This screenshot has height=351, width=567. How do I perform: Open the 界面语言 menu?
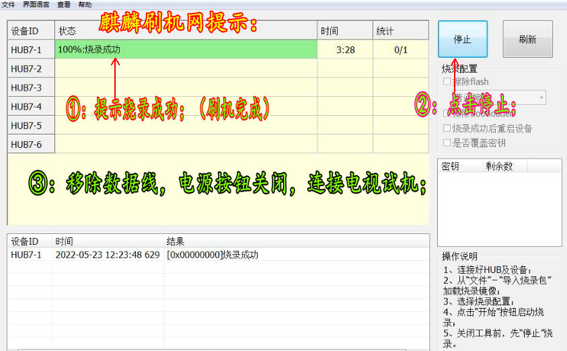35,5
